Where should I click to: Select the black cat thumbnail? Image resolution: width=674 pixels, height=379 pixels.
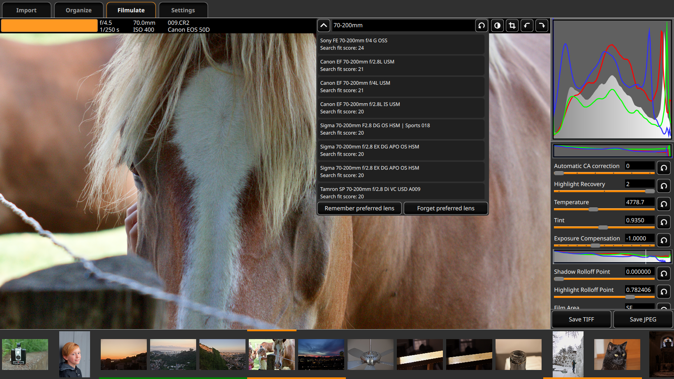[x=617, y=354]
